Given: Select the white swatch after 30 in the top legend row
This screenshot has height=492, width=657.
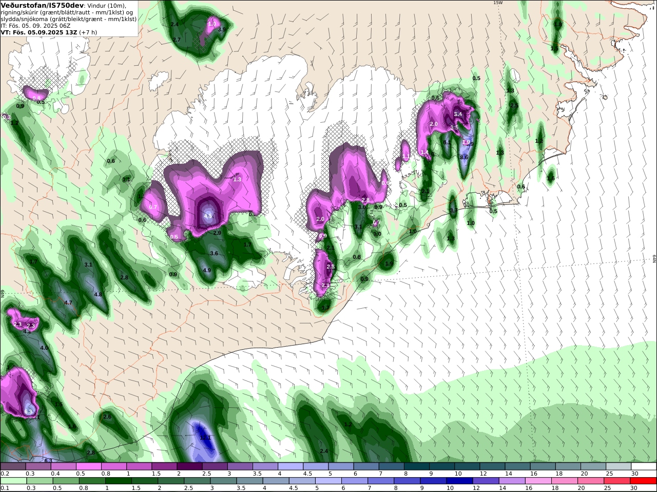Looking at the screenshot, I should (644, 466).
